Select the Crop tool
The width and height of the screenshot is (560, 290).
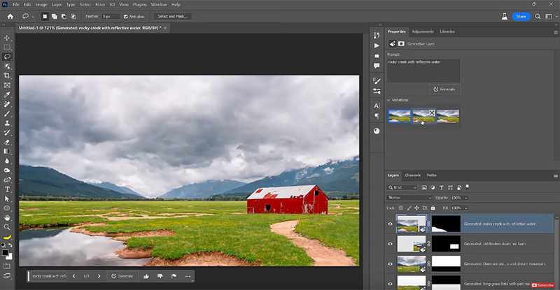[7, 75]
